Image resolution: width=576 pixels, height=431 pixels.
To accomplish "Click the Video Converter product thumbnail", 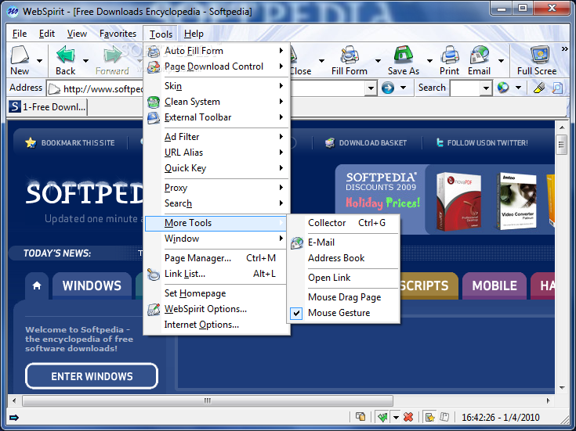I will tap(516, 201).
